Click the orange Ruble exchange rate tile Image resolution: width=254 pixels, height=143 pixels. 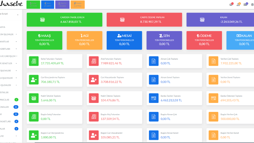coord(78,4)
